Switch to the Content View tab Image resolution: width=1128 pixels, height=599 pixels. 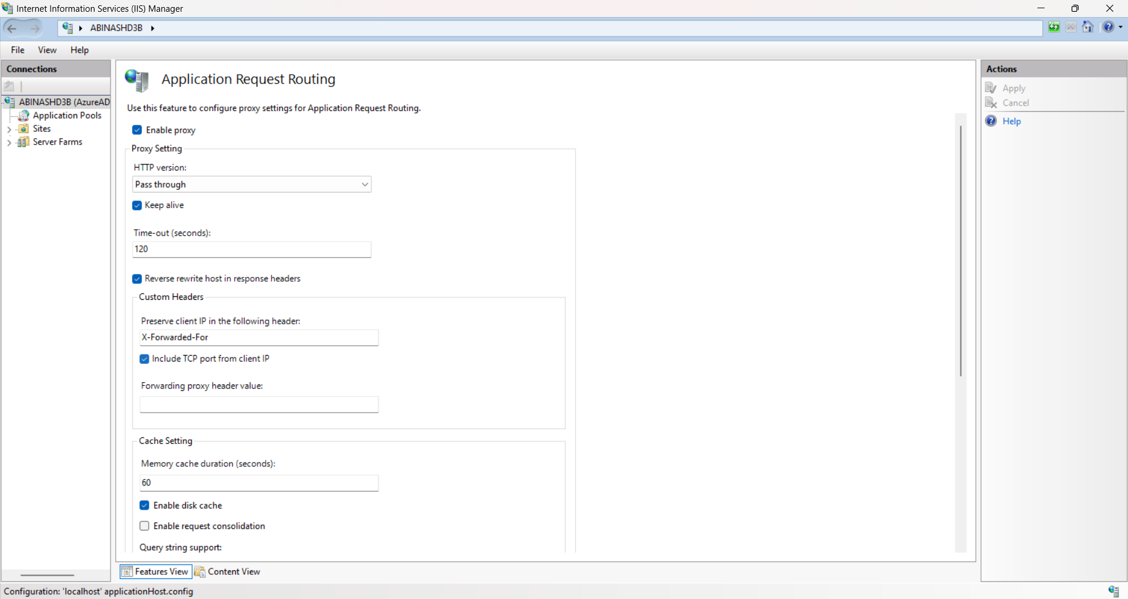[227, 571]
